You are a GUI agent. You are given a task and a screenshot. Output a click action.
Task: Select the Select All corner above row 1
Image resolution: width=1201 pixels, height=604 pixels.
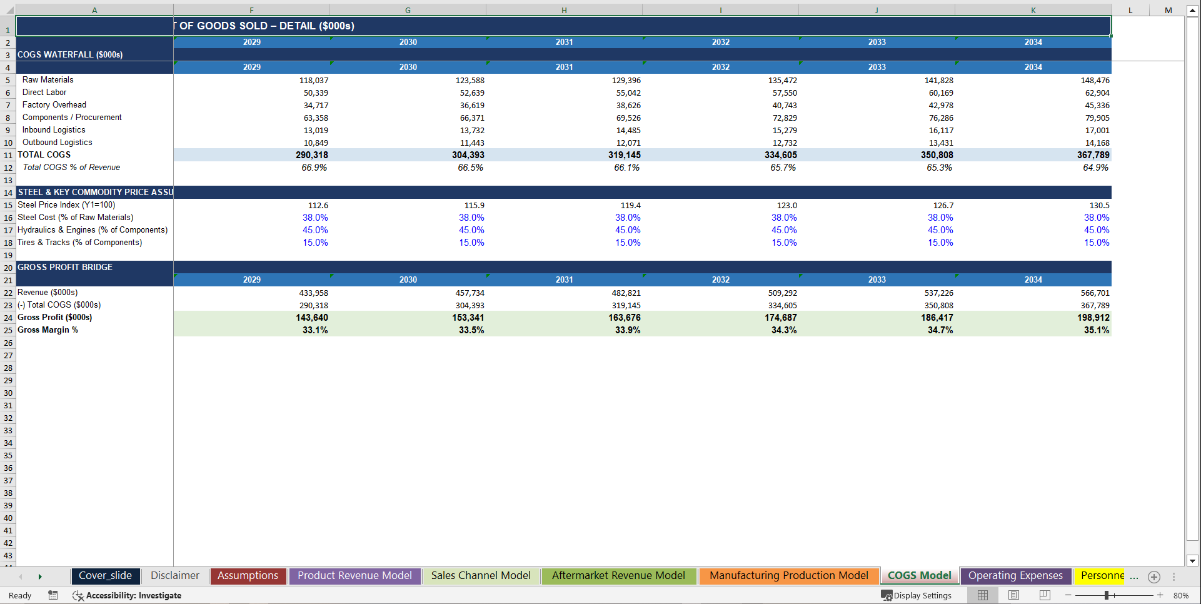tap(8, 10)
